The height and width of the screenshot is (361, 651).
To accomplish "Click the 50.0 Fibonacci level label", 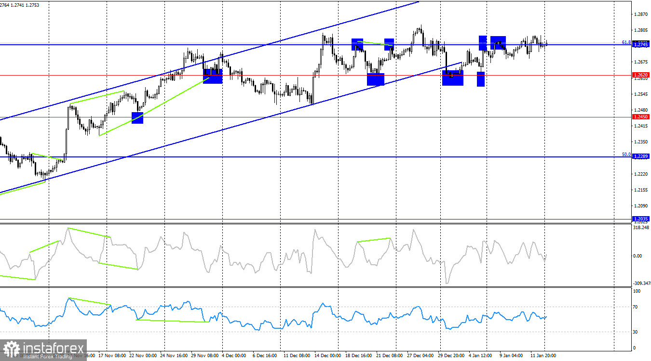I will click(626, 155).
